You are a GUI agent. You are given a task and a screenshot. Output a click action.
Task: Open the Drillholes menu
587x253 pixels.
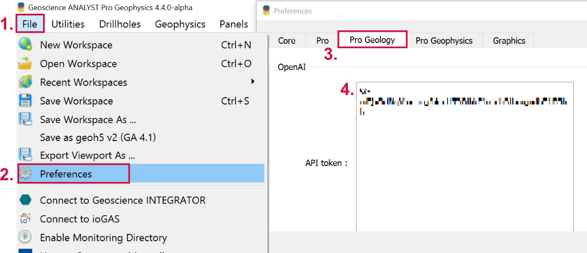120,24
